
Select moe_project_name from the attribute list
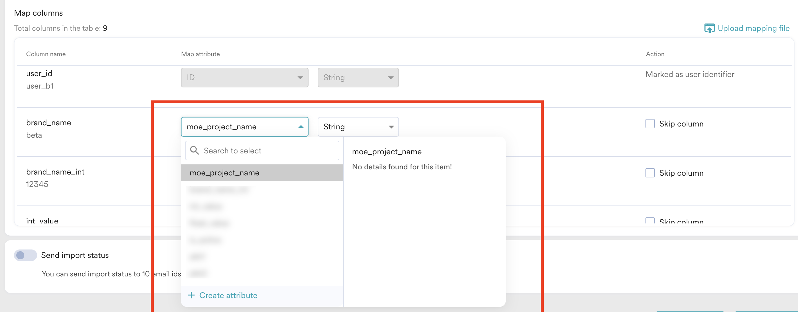pyautogui.click(x=262, y=172)
